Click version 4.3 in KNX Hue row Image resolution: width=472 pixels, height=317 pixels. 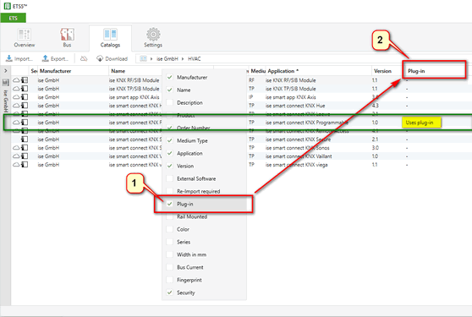(375, 106)
